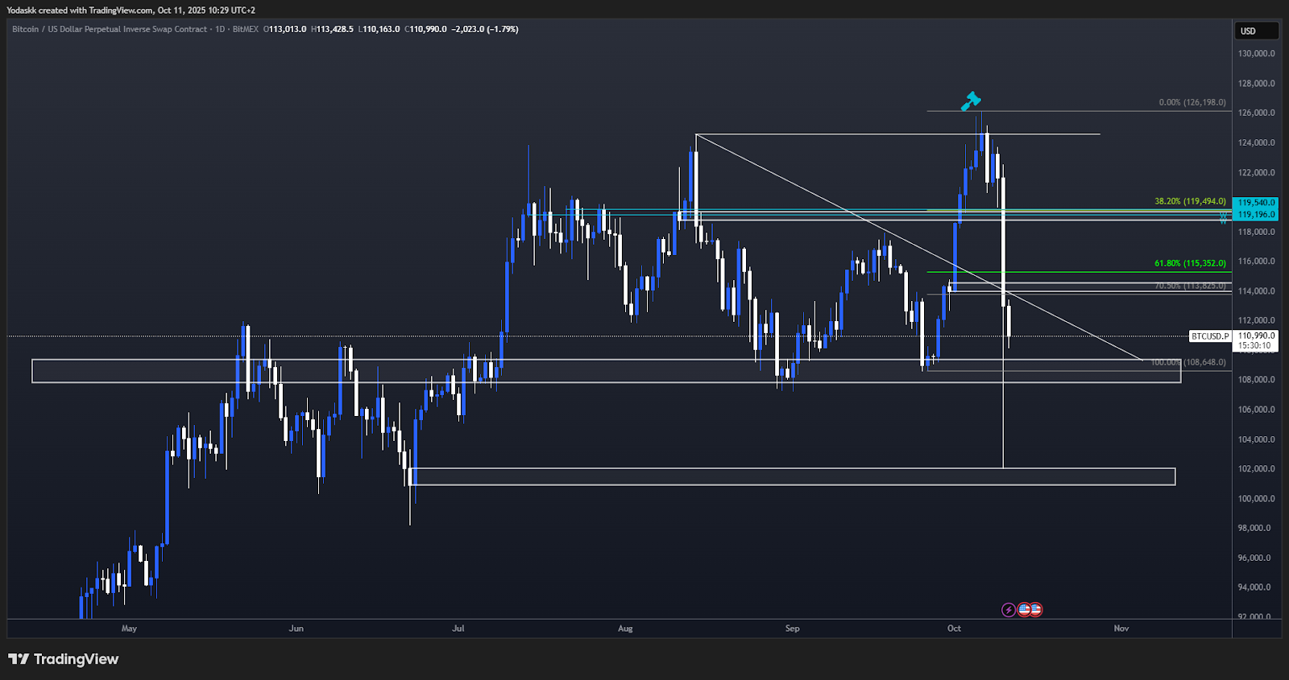The width and height of the screenshot is (1289, 680).
Task: Click the BTCUSD.P symbol label on price line
Action: coord(1210,336)
